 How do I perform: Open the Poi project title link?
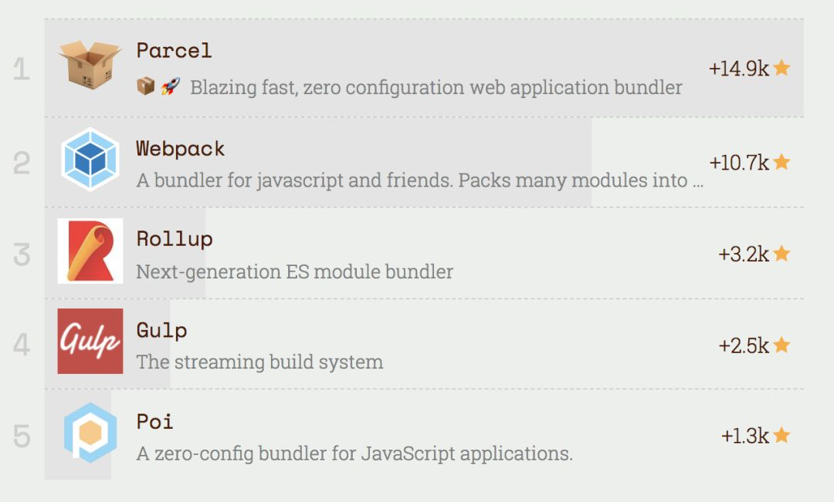(154, 422)
